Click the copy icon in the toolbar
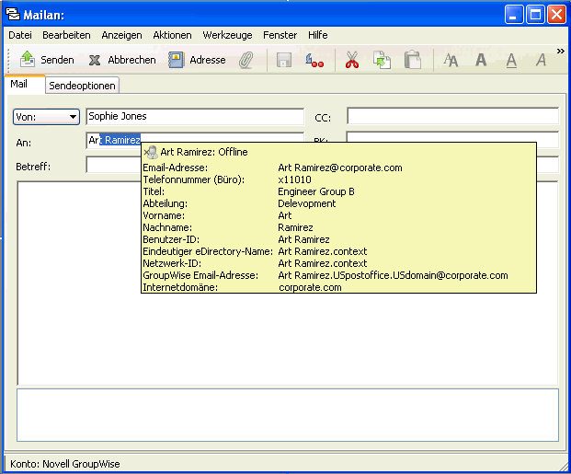The height and width of the screenshot is (474, 571). click(x=382, y=60)
